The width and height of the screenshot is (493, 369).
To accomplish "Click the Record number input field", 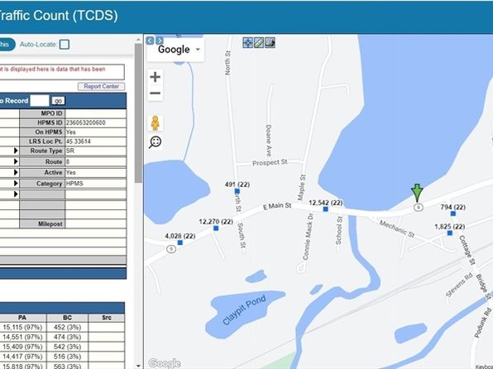I will 40,101.
